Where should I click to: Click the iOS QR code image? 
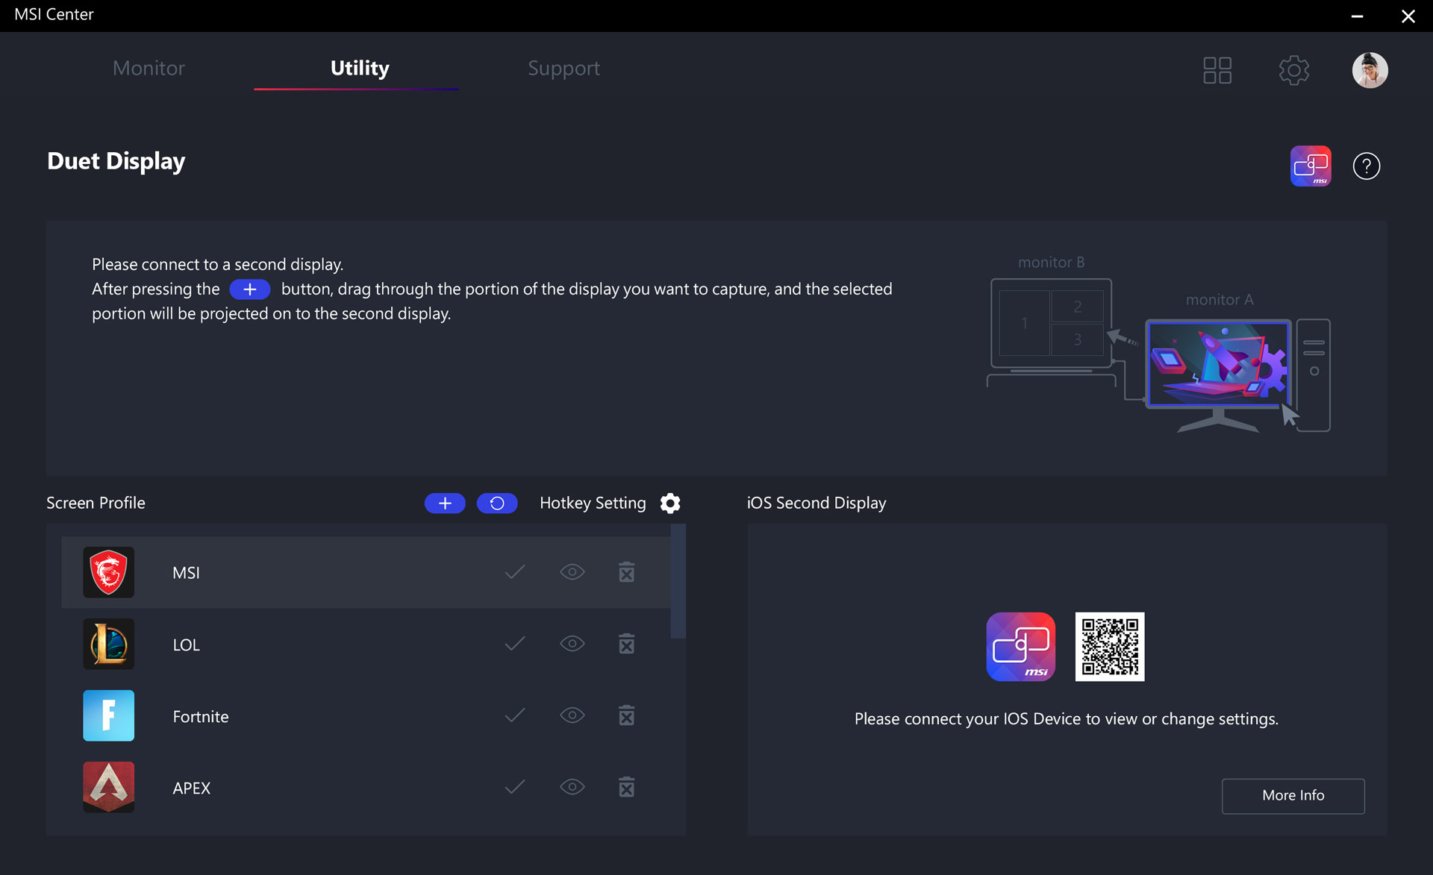(x=1109, y=647)
